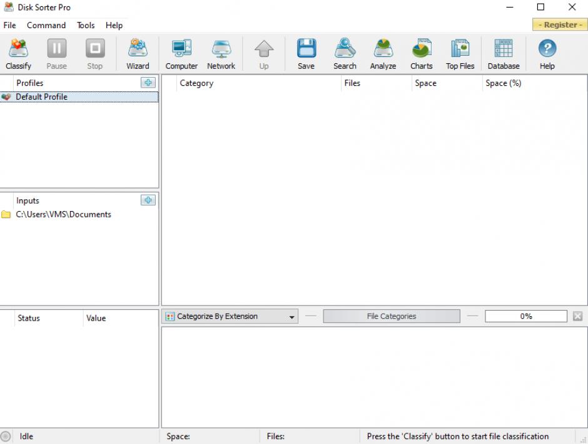Sort by the Space column header
The width and height of the screenshot is (588, 444).
click(x=447, y=83)
